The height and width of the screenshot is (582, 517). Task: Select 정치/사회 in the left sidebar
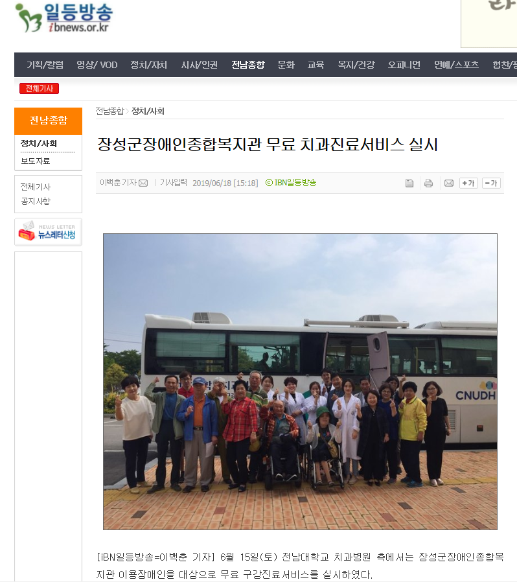click(x=39, y=143)
